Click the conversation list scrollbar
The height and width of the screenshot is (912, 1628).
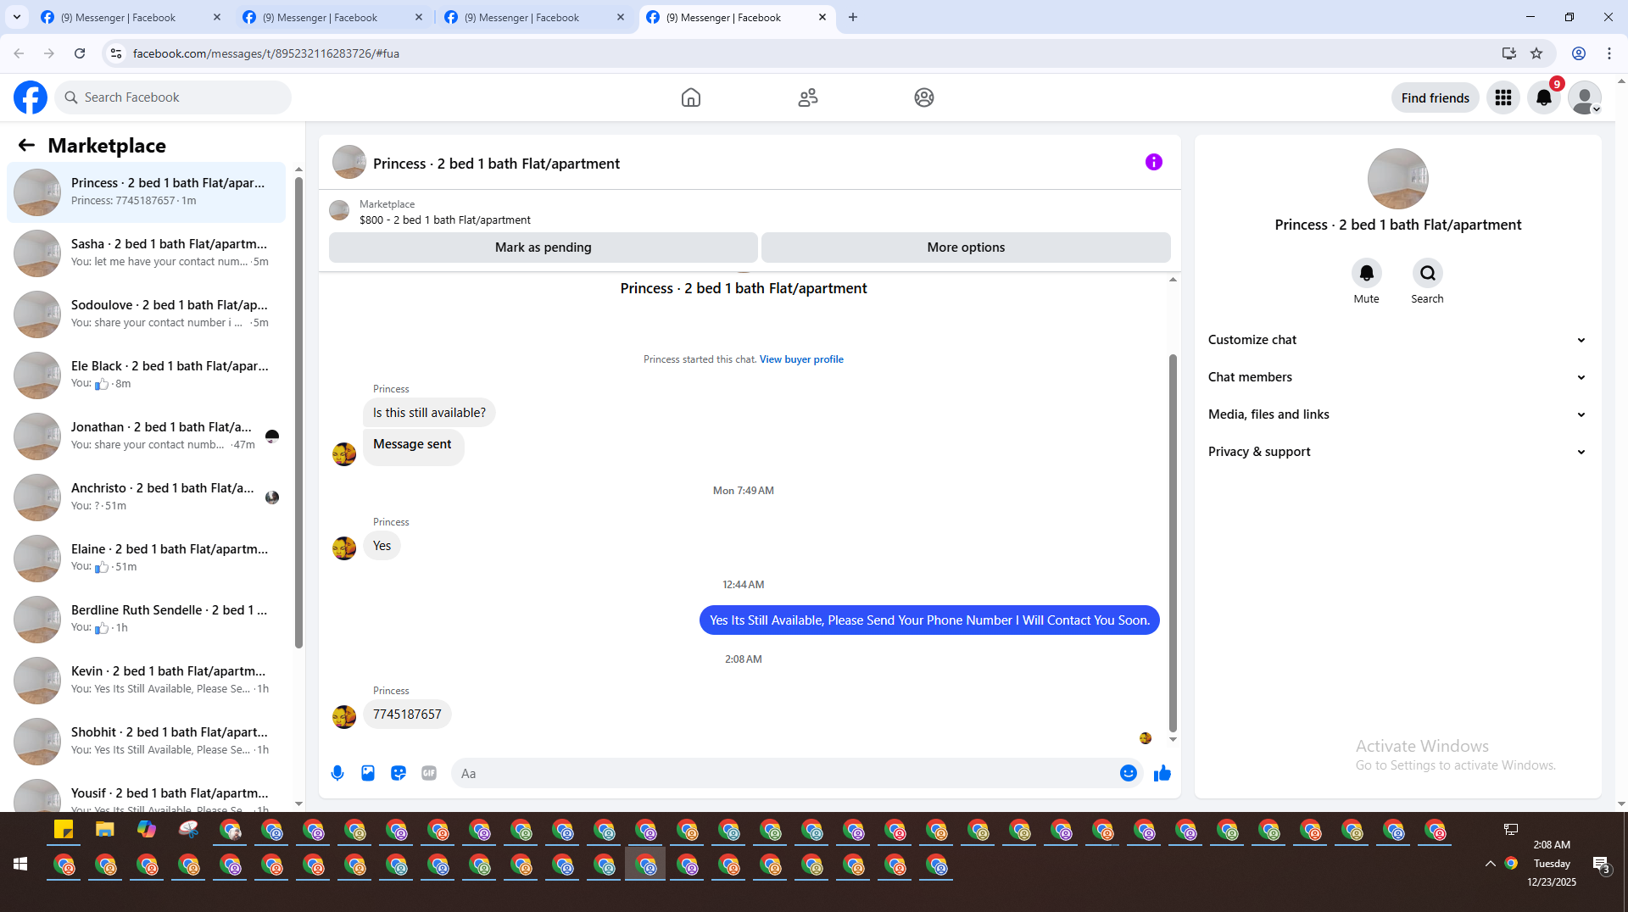click(298, 412)
